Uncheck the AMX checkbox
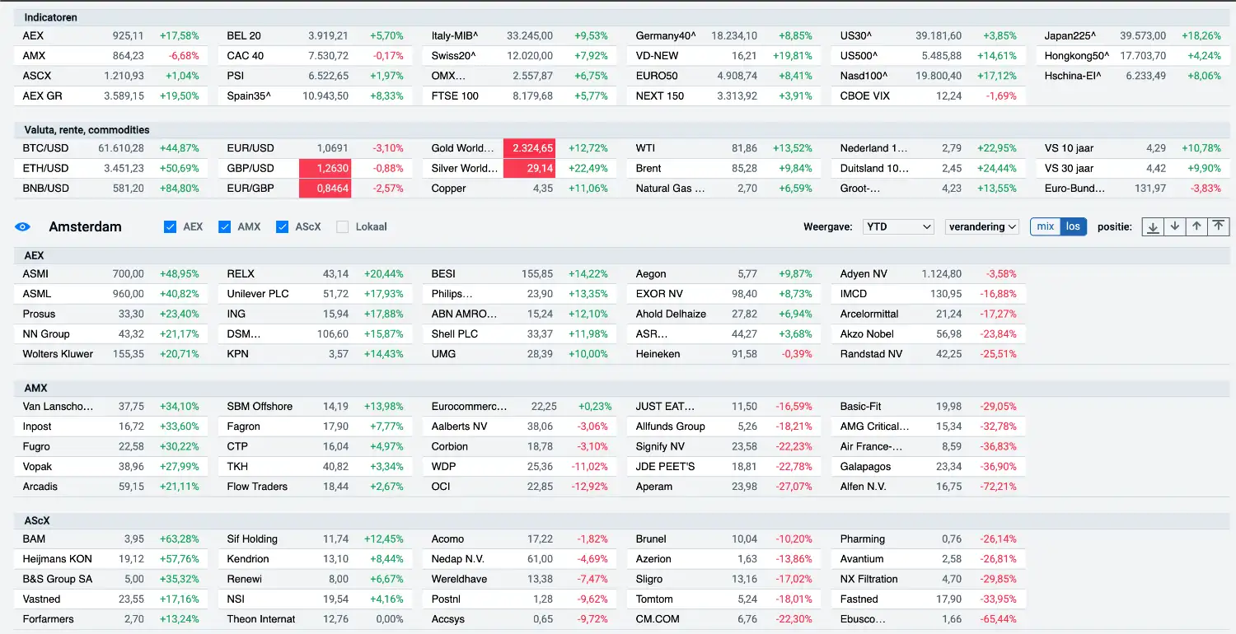The width and height of the screenshot is (1236, 634). [224, 227]
